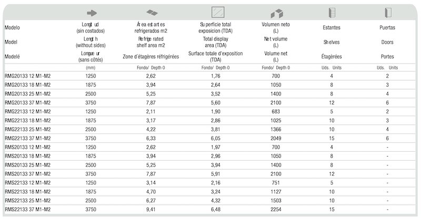Click the refrigerated shelf area icon
Viewport: 421px width, 220px height.
[152, 13]
